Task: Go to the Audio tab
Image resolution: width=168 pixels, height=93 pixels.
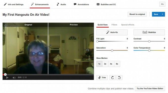Action: tap(61, 4)
